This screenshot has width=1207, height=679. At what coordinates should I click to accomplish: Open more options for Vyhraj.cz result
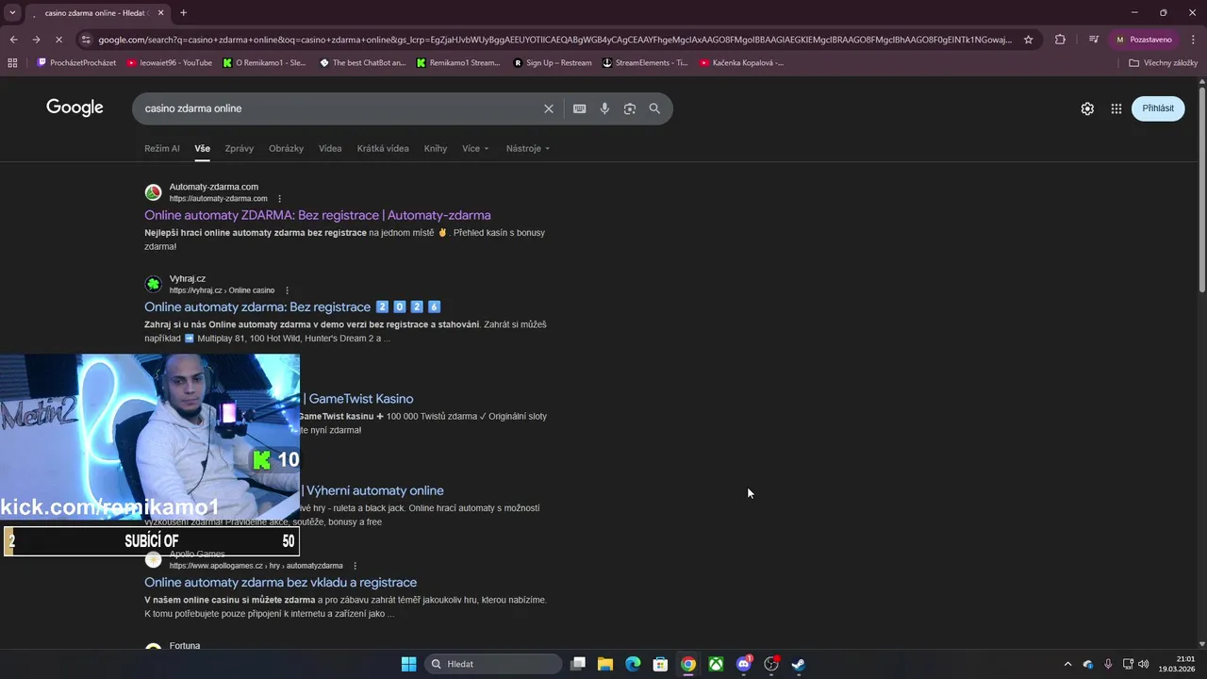[x=287, y=290]
